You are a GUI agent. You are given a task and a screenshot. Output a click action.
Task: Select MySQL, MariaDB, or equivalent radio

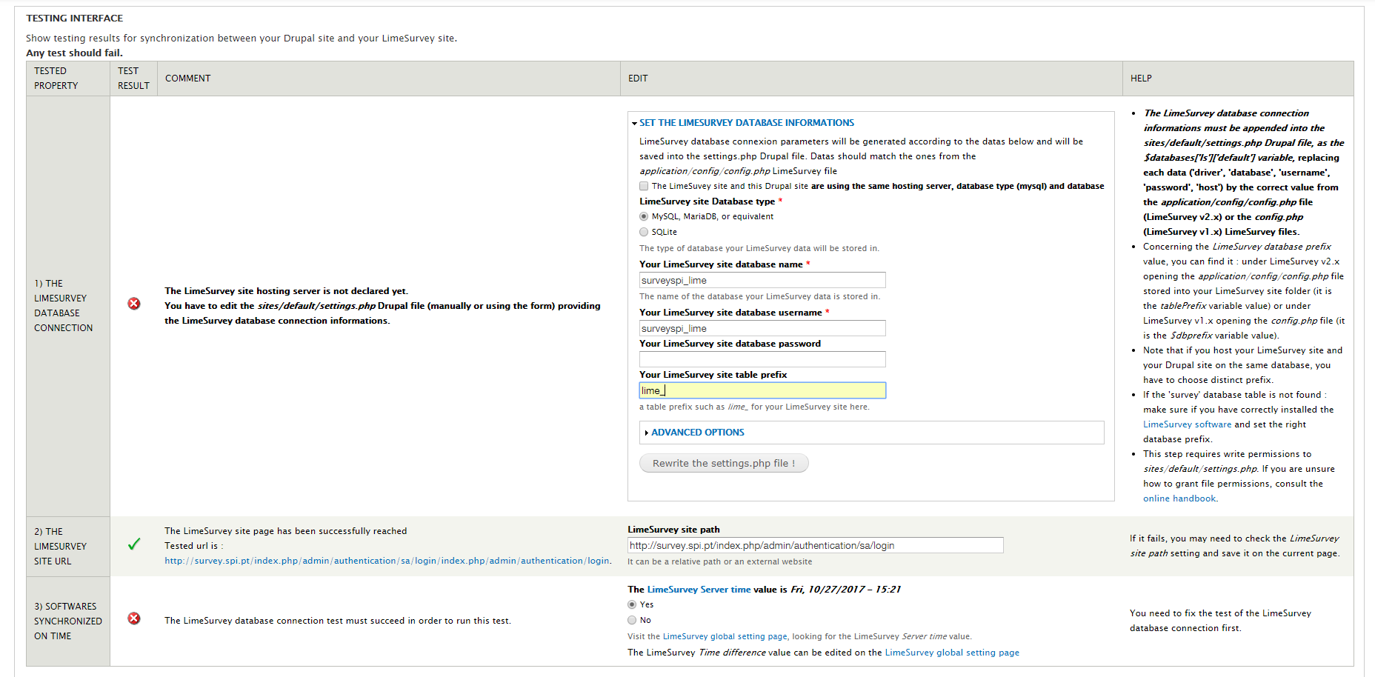click(x=644, y=216)
